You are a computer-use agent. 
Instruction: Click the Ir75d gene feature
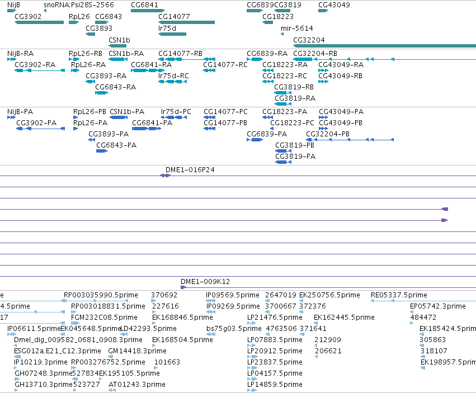[172, 34]
